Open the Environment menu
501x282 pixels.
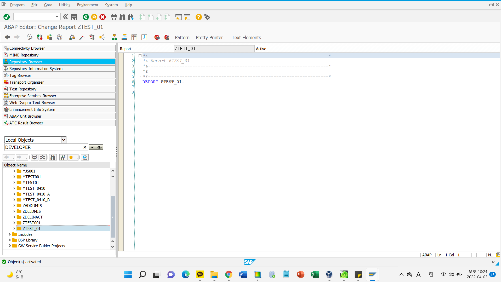tap(88, 5)
